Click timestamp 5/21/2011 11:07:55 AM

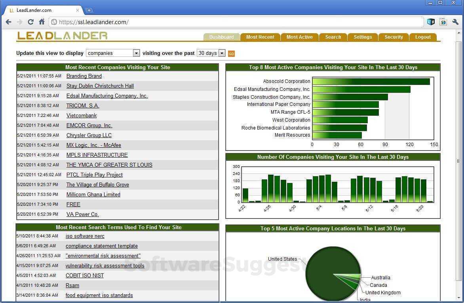coord(39,76)
